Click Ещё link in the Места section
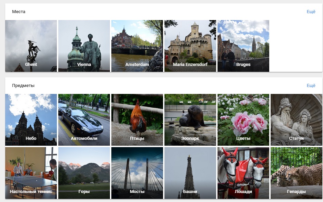323x202 pixels. pos(311,11)
